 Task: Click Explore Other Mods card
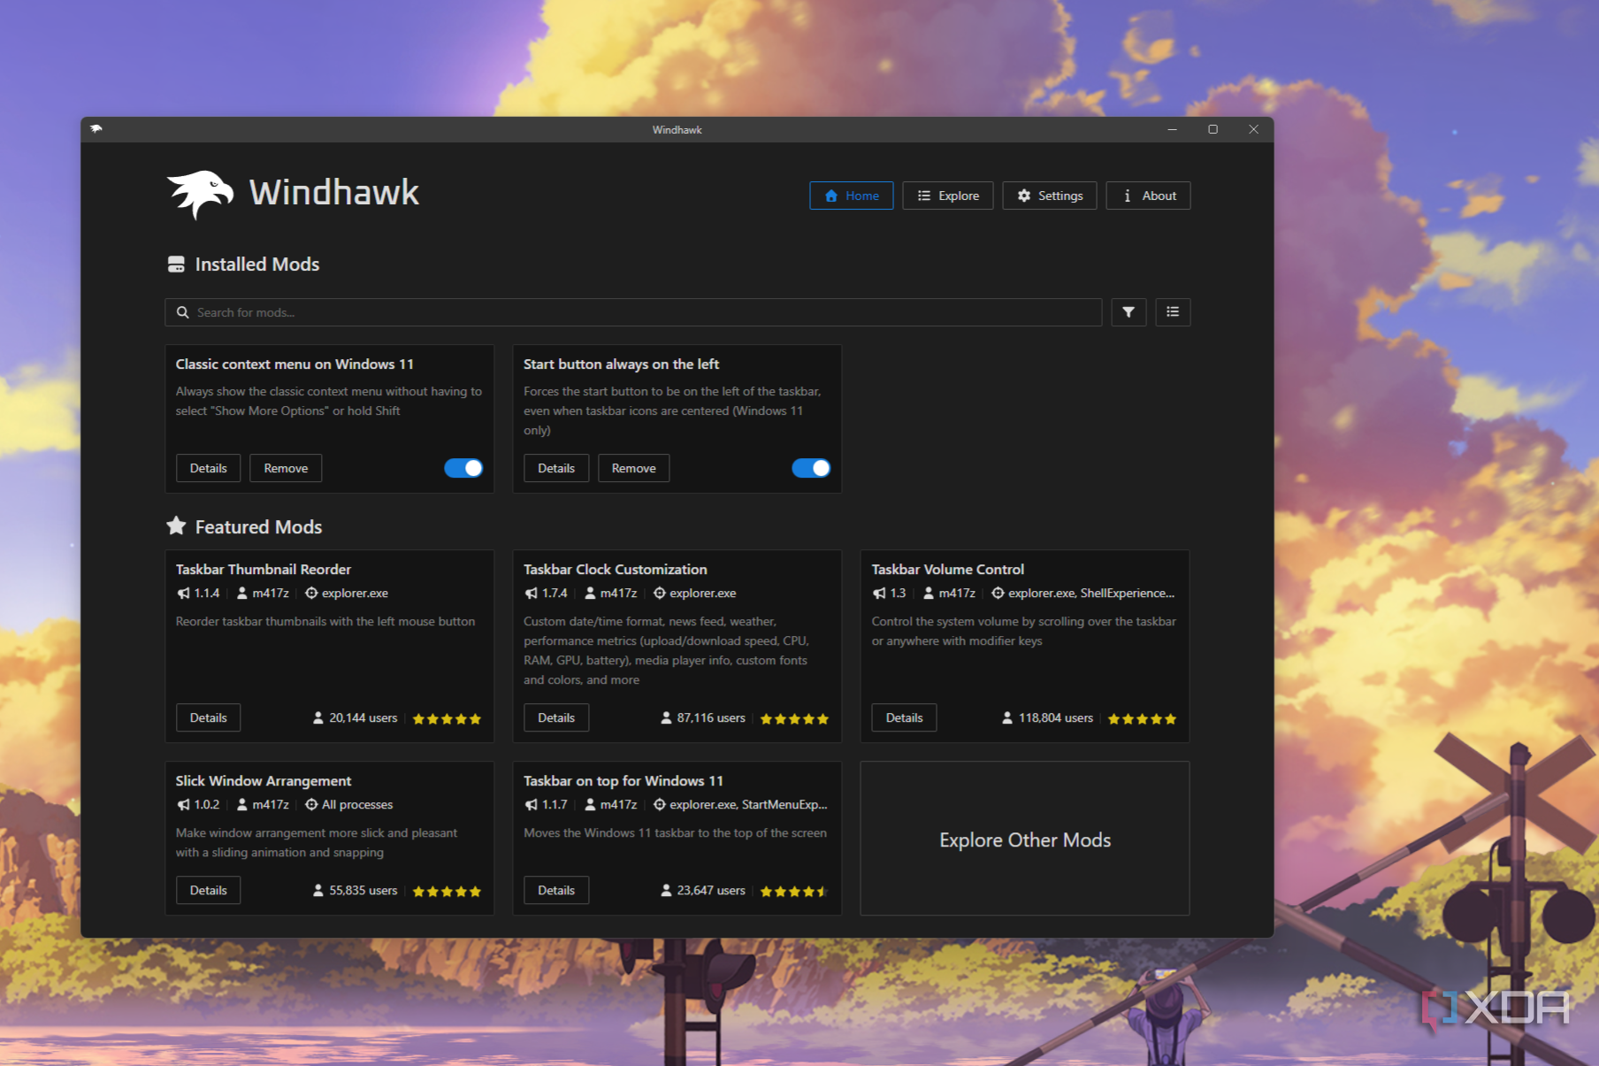pyautogui.click(x=1025, y=839)
